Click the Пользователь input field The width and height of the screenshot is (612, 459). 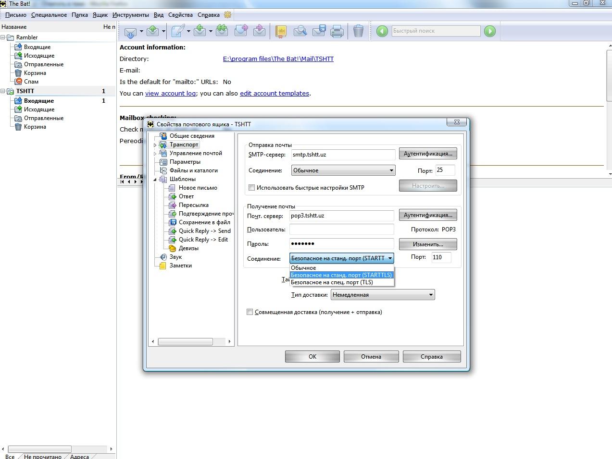pos(342,229)
